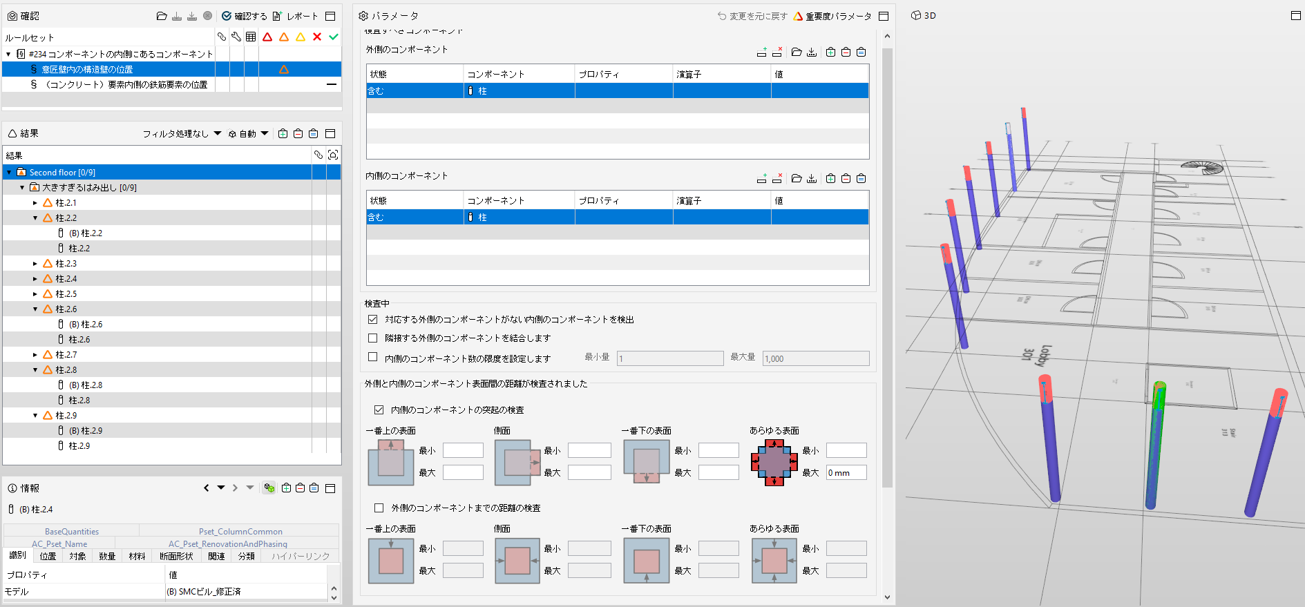Expand the 柱.2.7 result node

pos(35,355)
